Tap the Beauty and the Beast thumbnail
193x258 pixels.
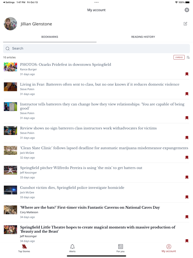[x=10, y=230]
